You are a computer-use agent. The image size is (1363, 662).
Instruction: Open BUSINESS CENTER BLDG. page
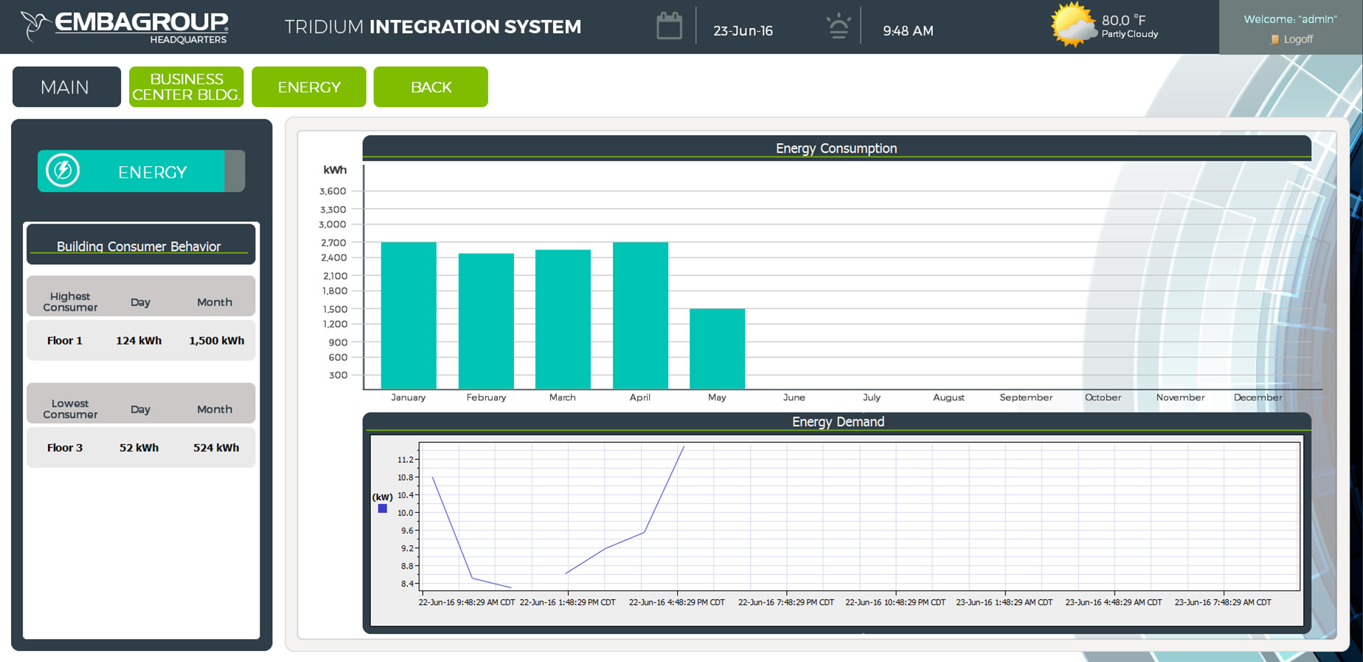coord(187,87)
